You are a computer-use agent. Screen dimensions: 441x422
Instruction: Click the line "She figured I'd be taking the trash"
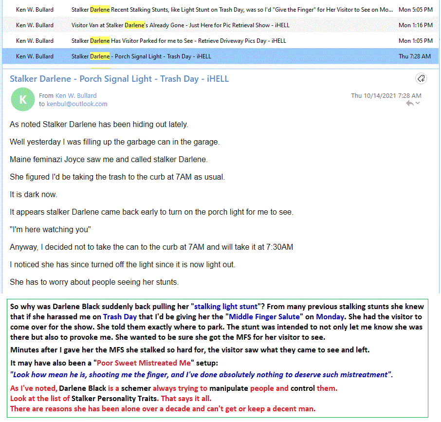[117, 177]
